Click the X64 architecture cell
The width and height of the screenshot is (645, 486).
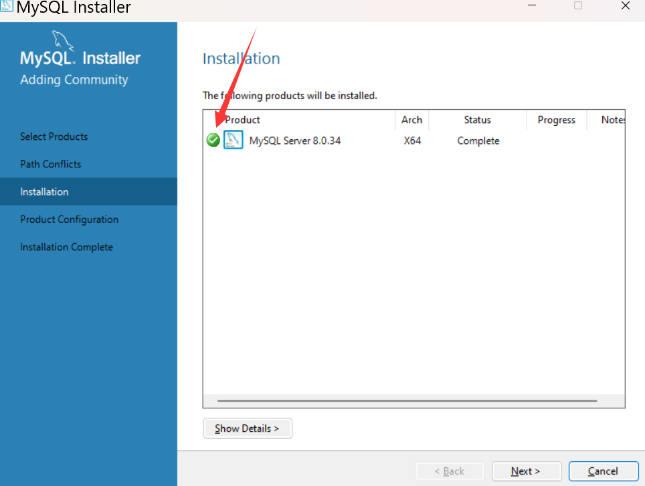click(412, 141)
